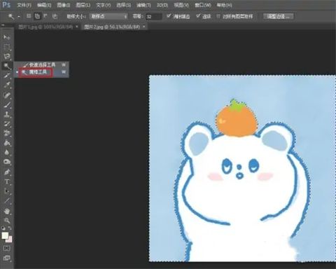Select the Hand tool
This screenshot has width=336, height=269.
pyautogui.click(x=7, y=212)
